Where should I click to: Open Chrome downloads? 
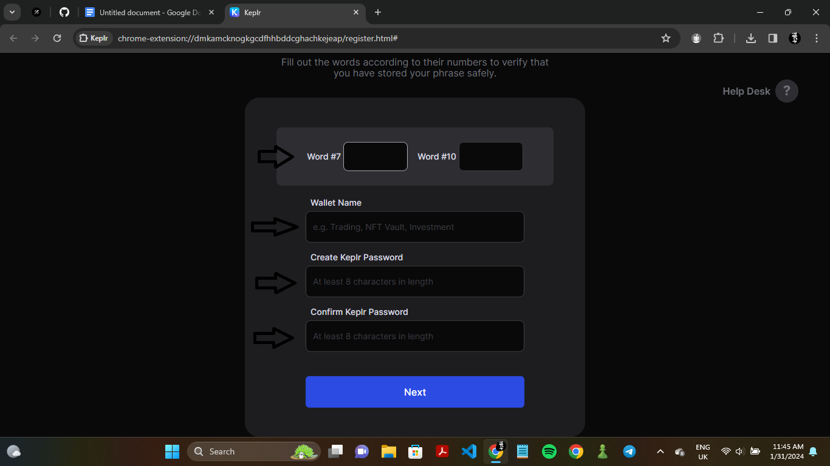[751, 38]
